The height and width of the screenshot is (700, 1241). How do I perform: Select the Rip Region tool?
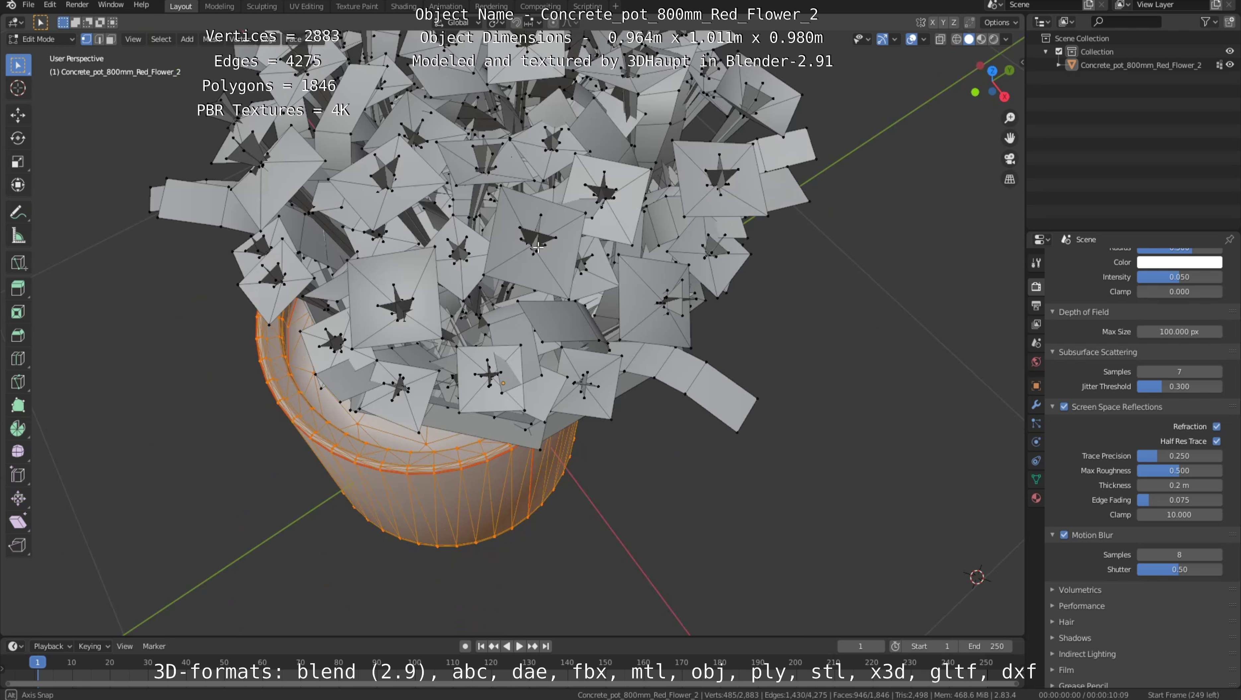(18, 545)
